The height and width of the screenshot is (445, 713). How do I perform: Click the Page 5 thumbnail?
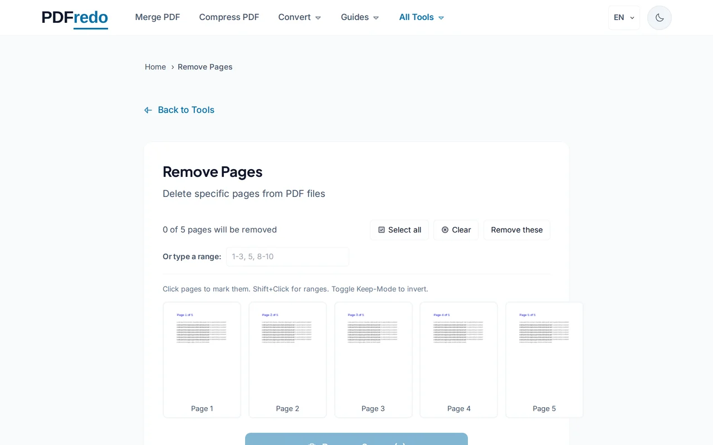[544, 359]
